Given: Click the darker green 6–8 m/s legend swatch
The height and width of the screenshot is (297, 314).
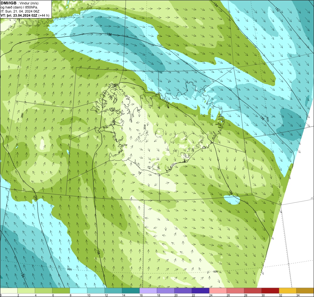Looking at the screenshot, I should (x=61, y=290).
